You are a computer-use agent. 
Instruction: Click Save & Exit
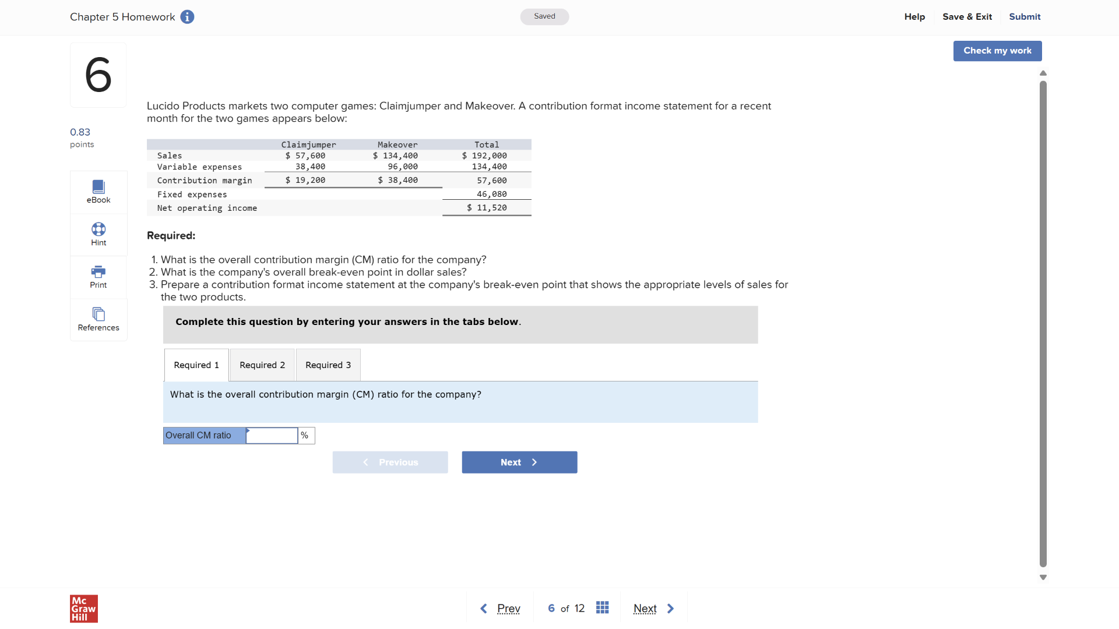(x=967, y=17)
